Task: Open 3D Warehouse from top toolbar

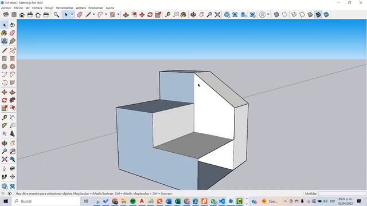Action: (227, 15)
